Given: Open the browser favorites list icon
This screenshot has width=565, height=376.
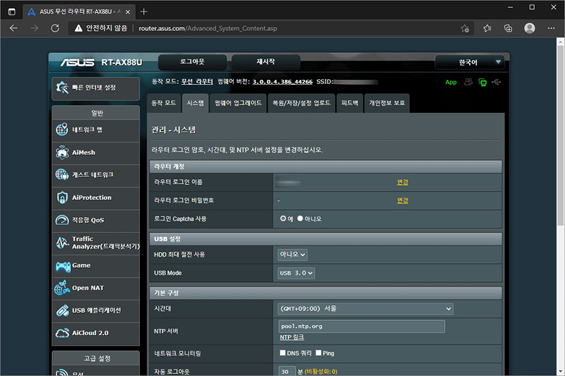Looking at the screenshot, I should click(x=487, y=28).
